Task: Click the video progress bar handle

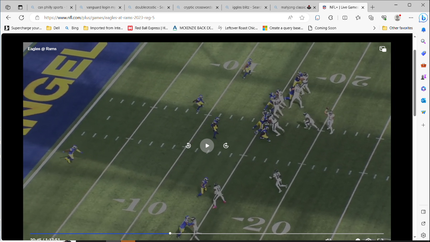Action: point(170,233)
